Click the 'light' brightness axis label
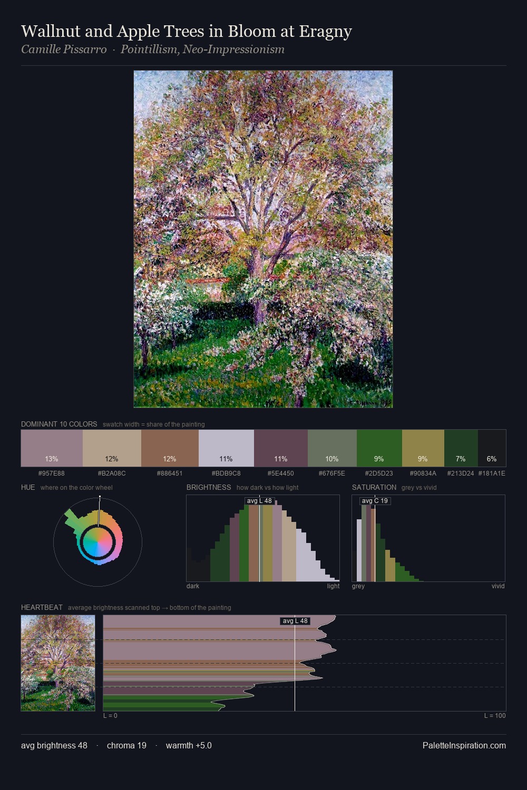 coord(334,586)
